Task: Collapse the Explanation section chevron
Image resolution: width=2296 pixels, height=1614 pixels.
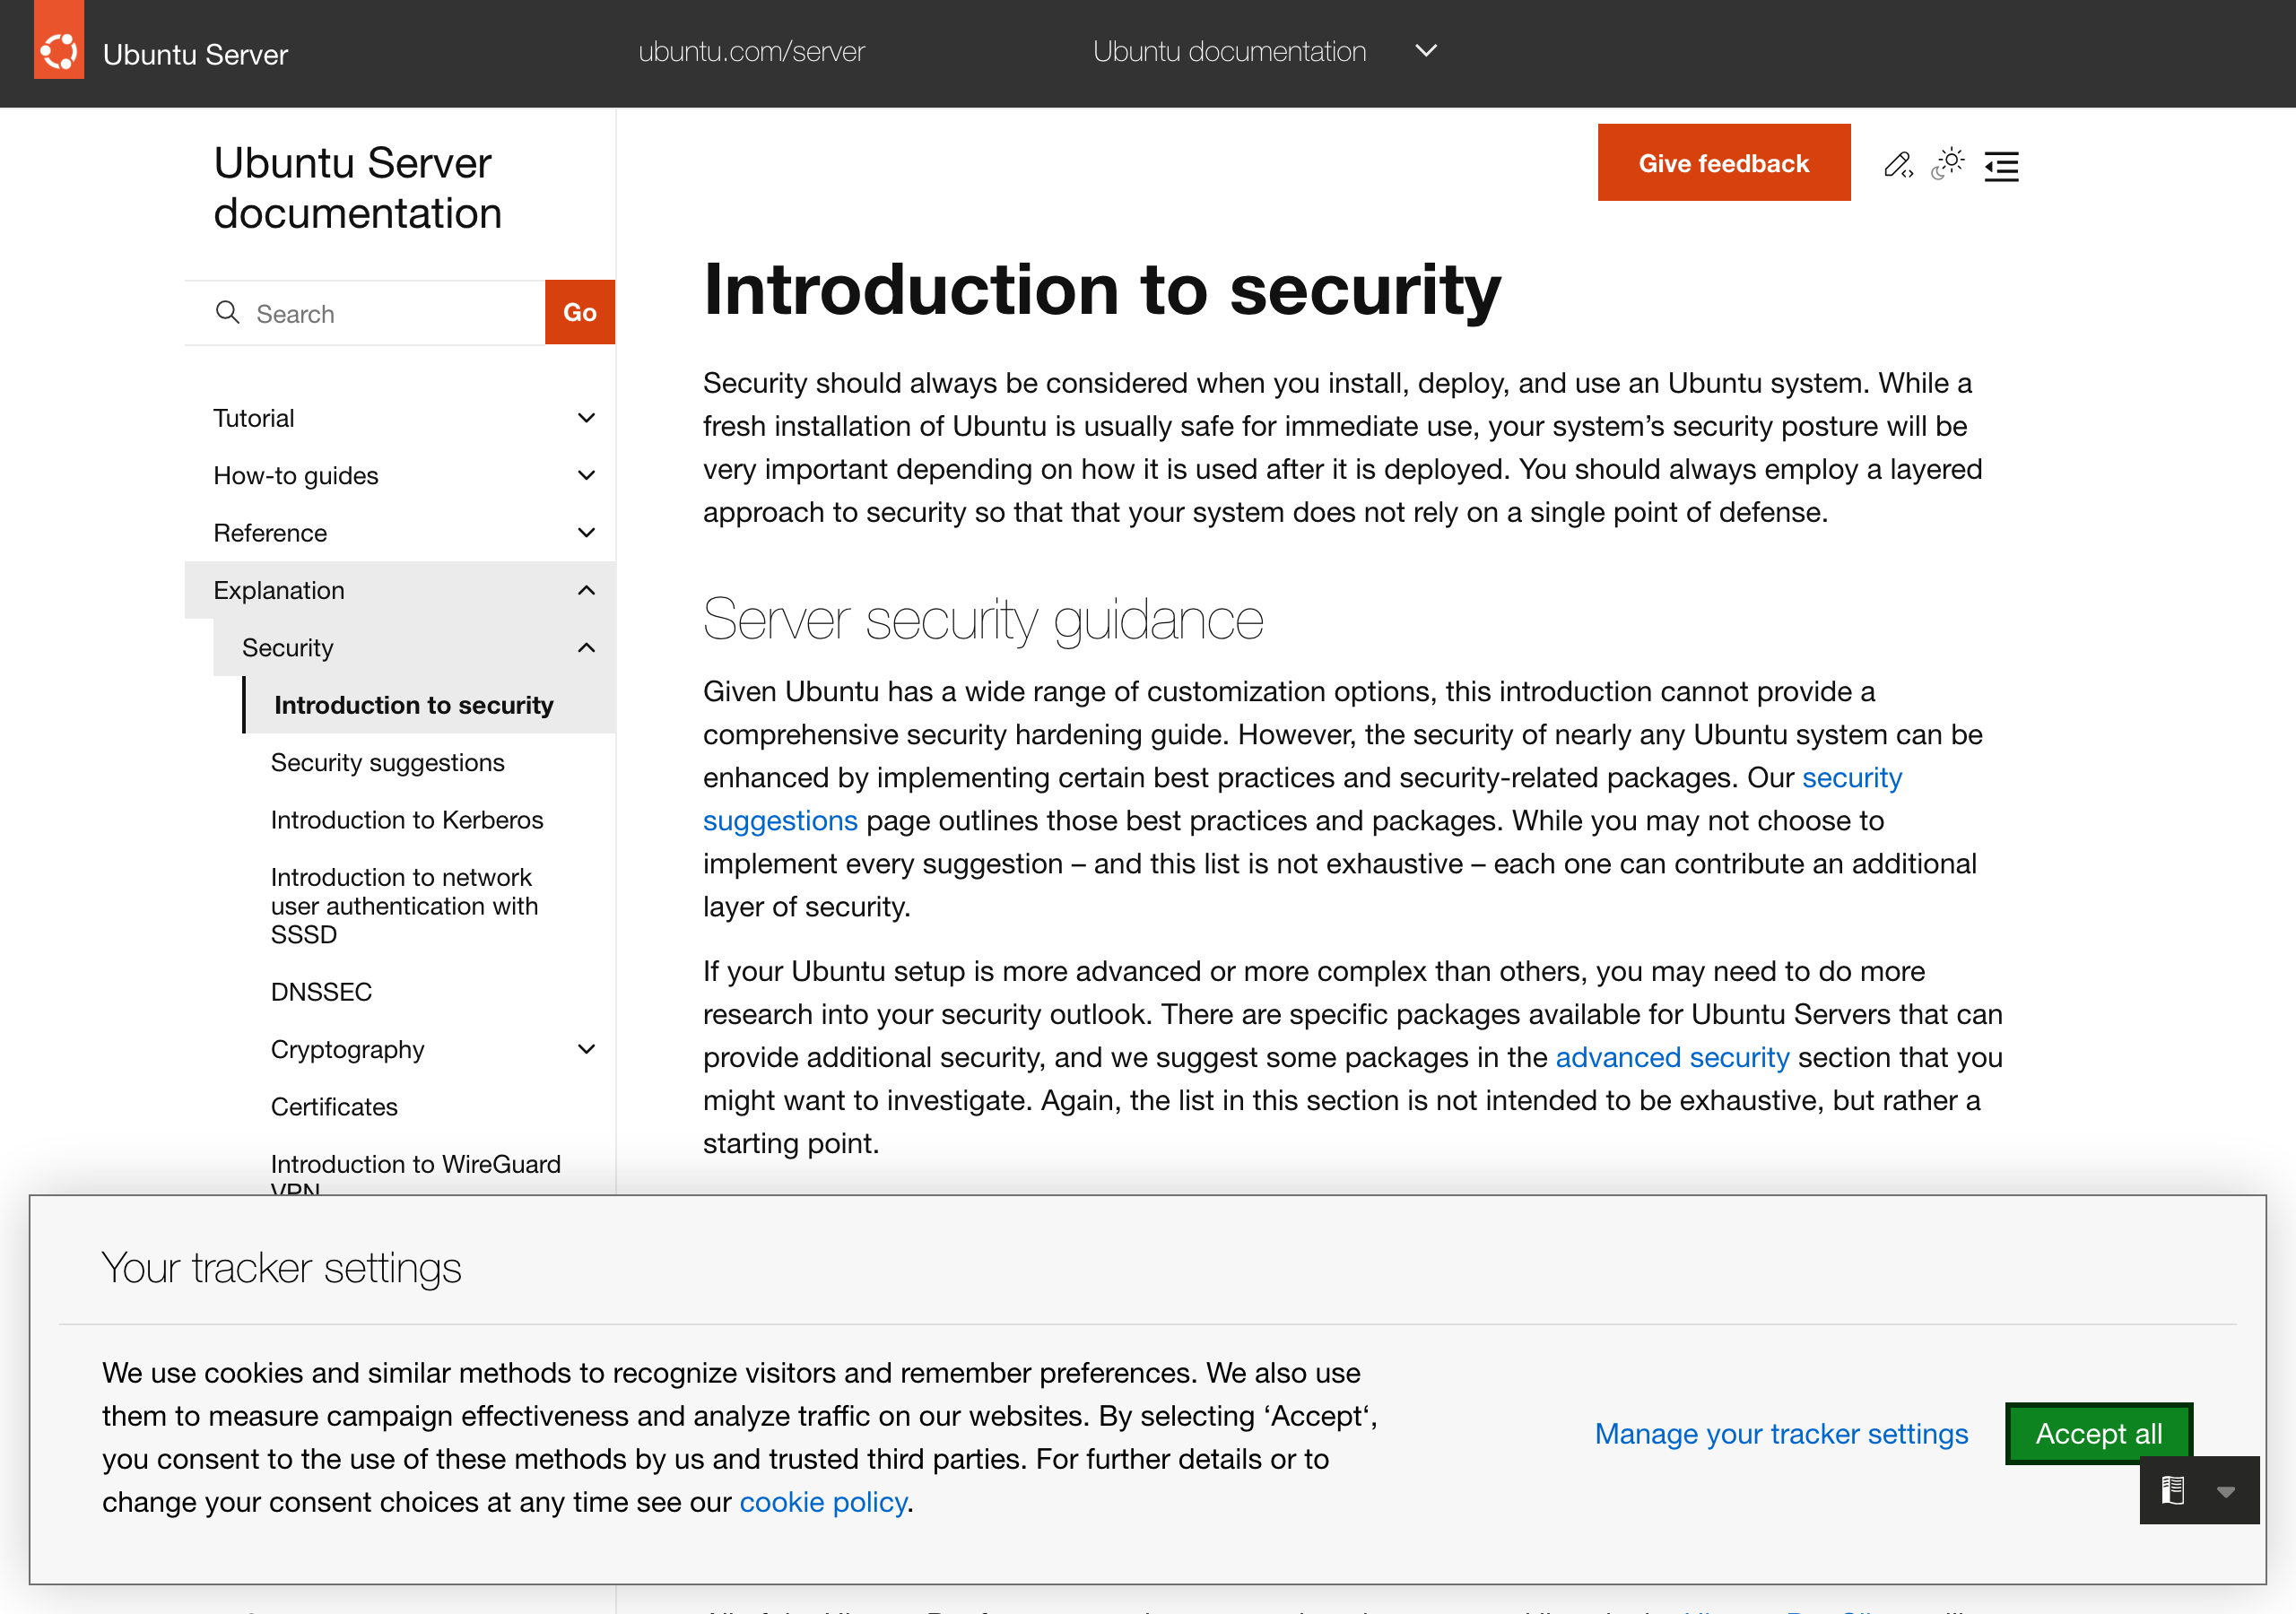Action: 587,590
